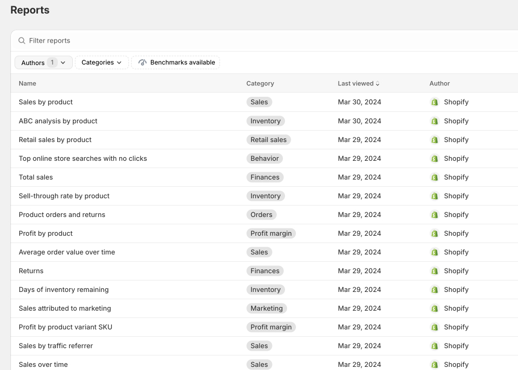Click Shopify logo in Sales attributed to marketing row
This screenshot has width=518, height=370.
434,309
